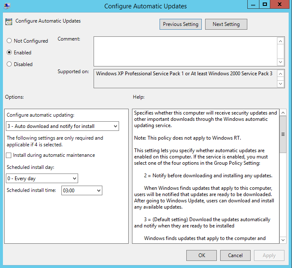Click the Comment box scroll up arrow

coord(280,41)
